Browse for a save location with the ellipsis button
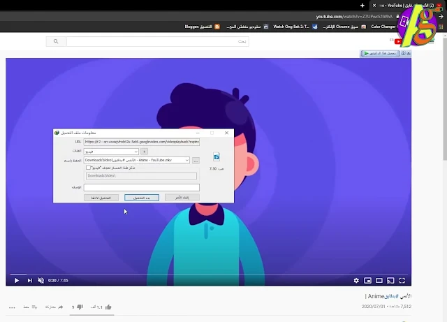Screen dimensions: 447x322 tap(196, 161)
